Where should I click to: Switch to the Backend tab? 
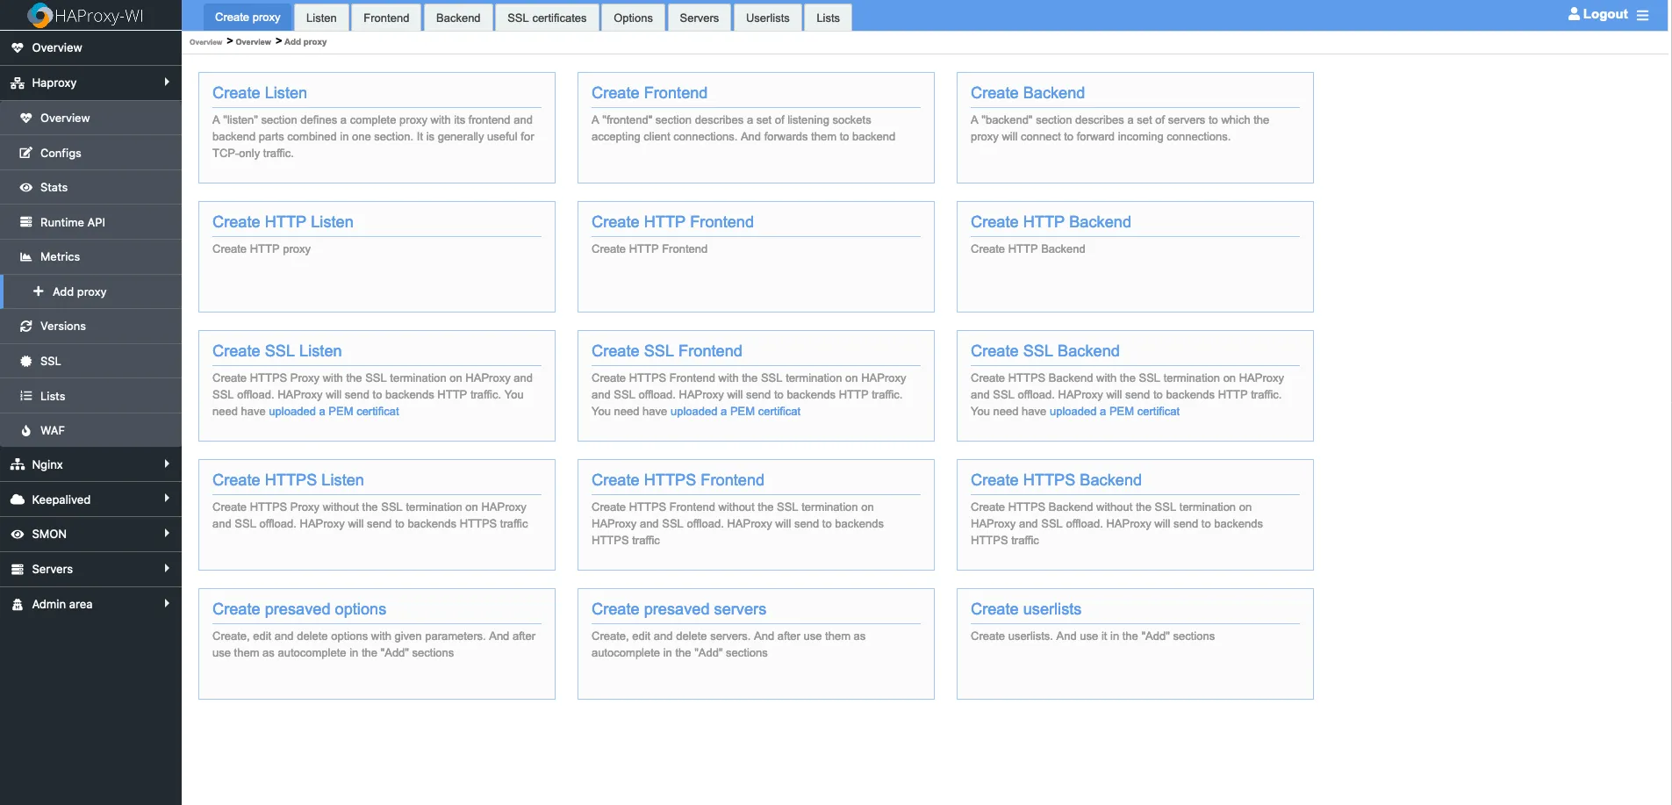(458, 18)
